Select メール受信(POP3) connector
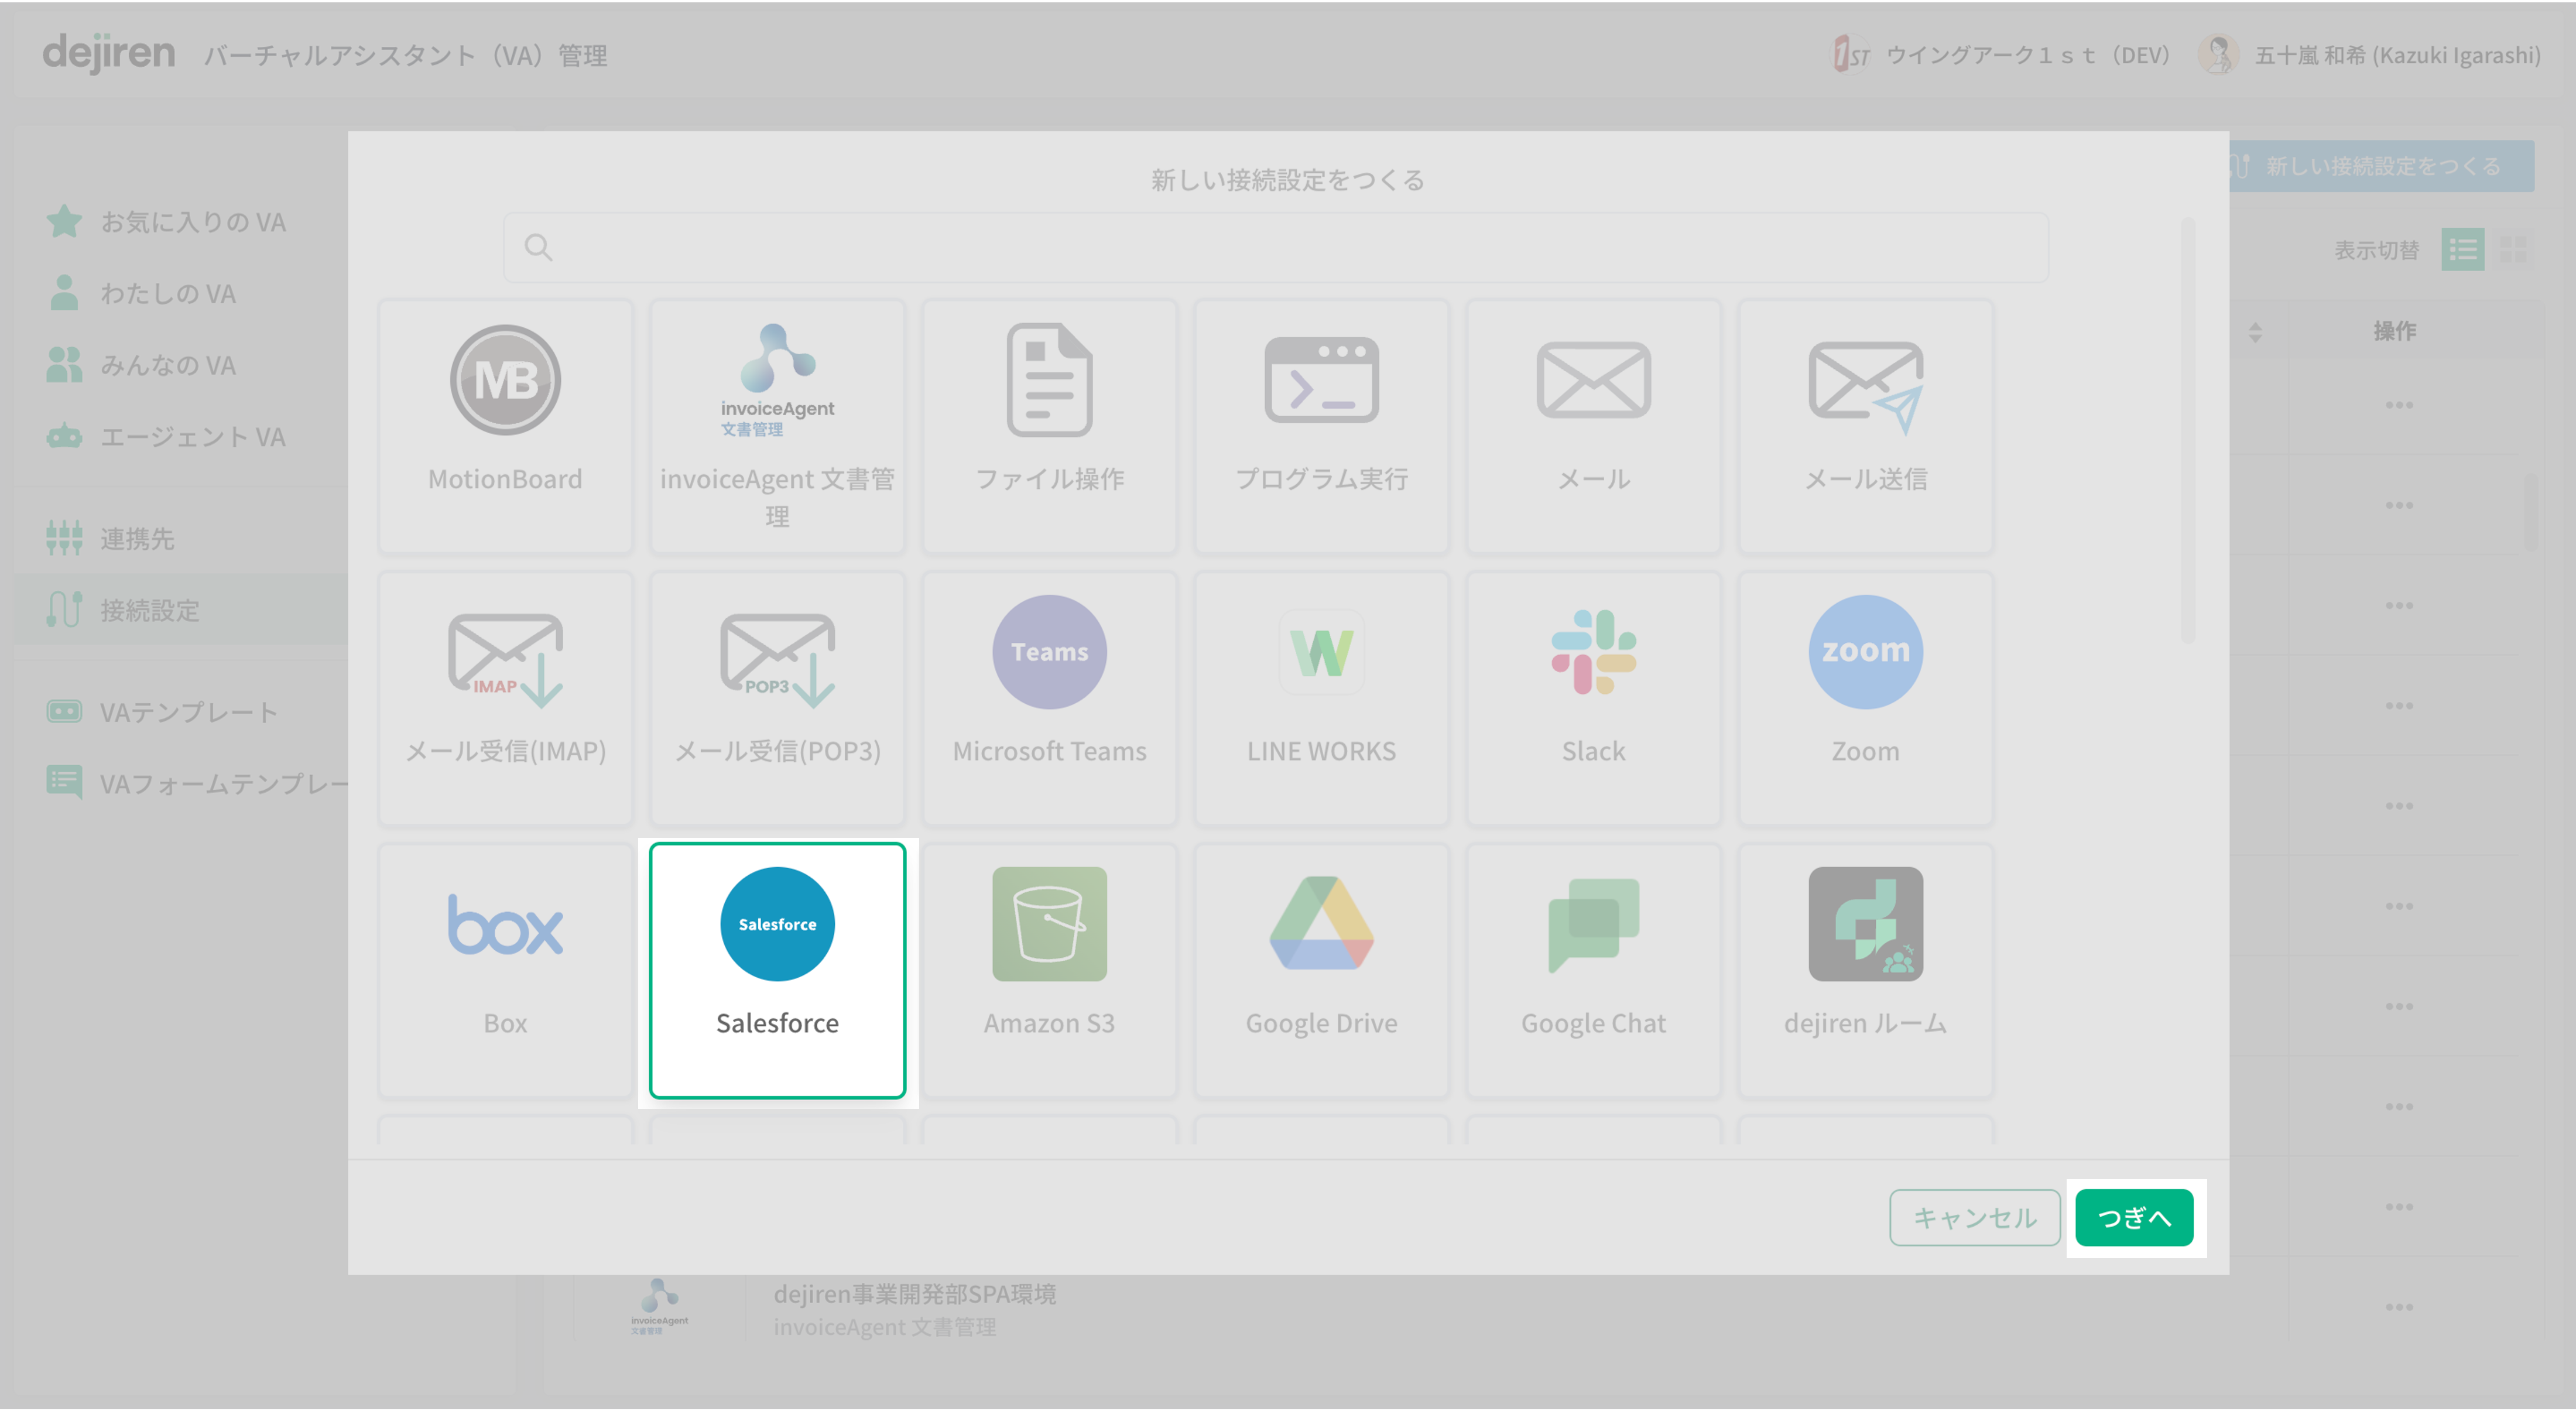 [x=777, y=698]
